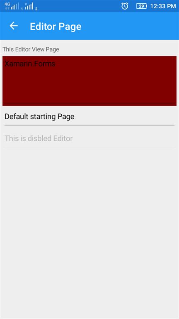Focus the 'Default starting Page' editor
The height and width of the screenshot is (319, 179).
point(89,117)
